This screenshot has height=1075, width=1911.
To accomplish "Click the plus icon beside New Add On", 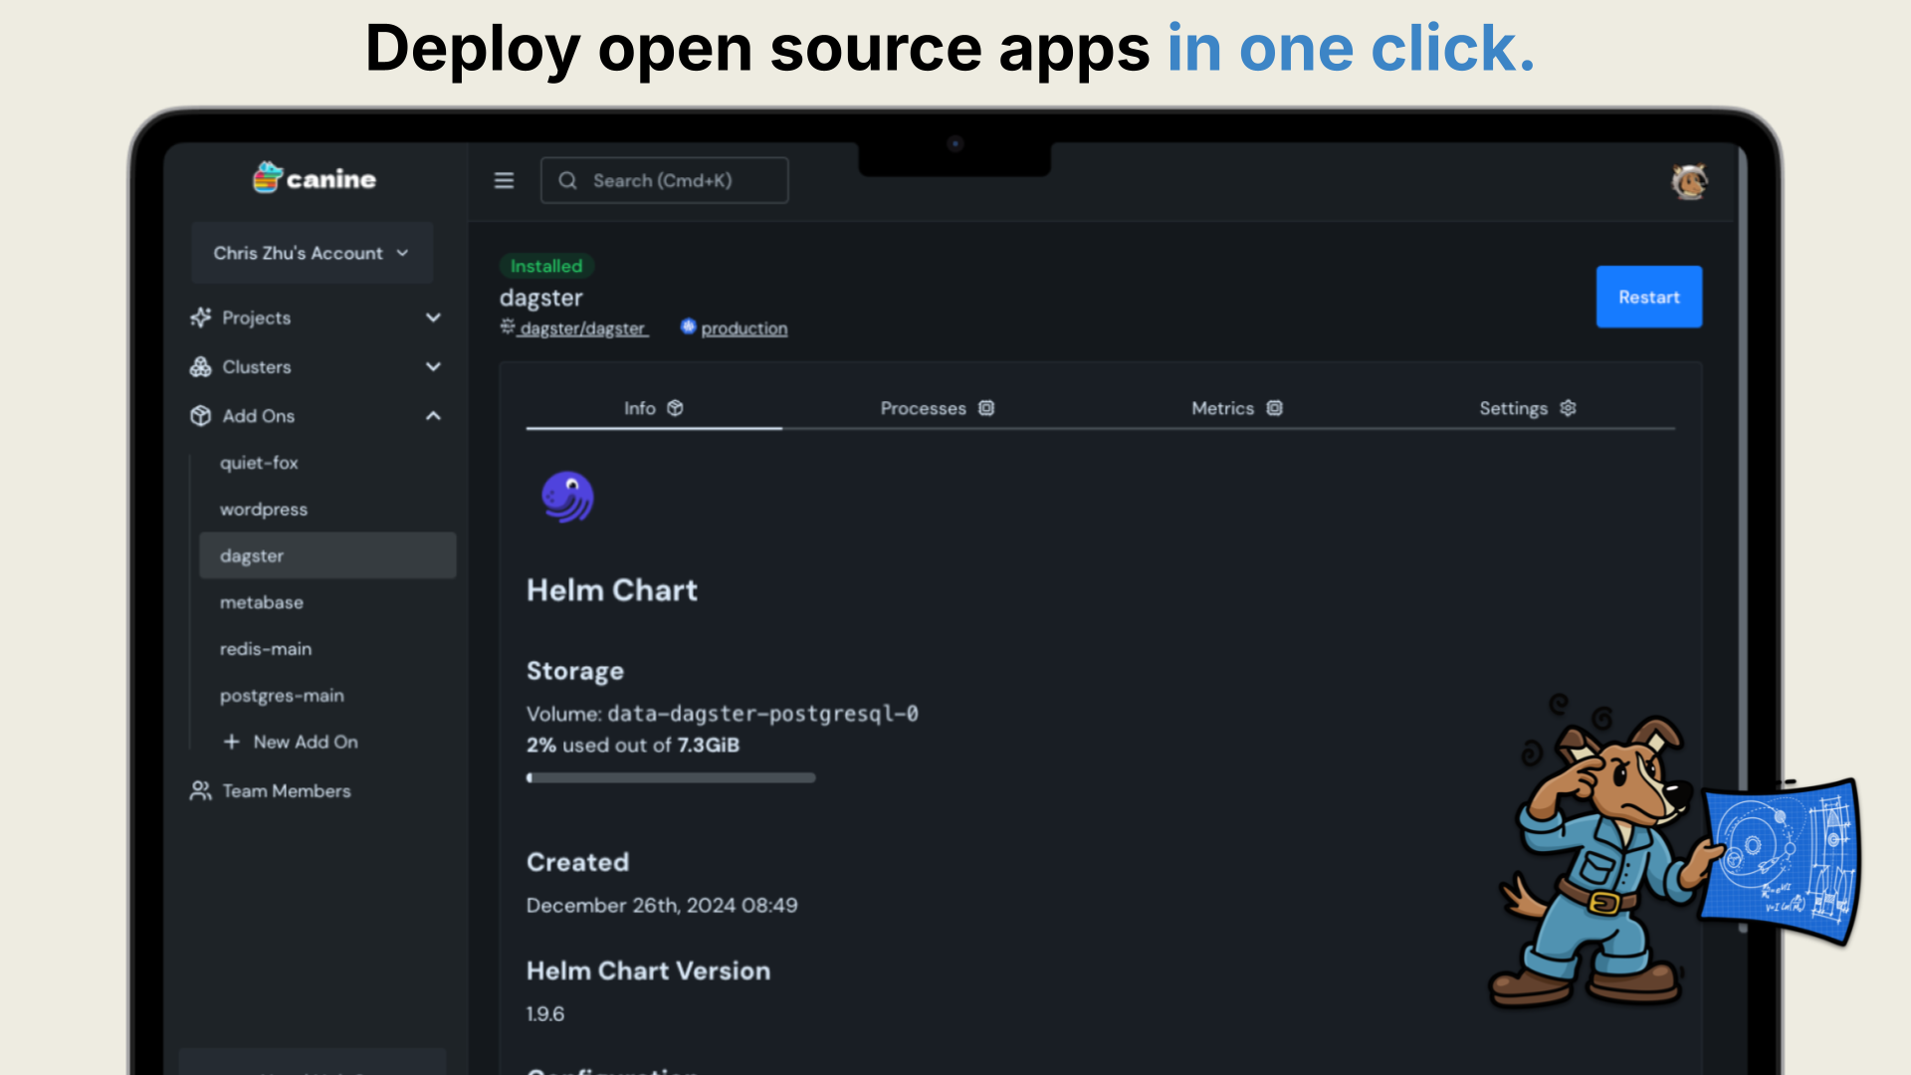I will [232, 742].
